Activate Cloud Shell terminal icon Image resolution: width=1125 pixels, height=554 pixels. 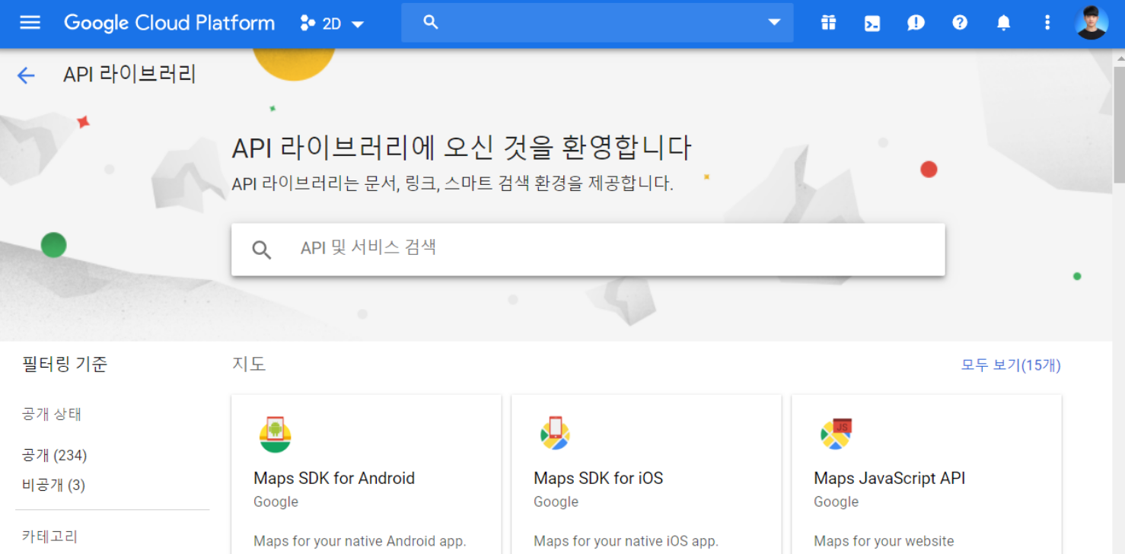(872, 24)
